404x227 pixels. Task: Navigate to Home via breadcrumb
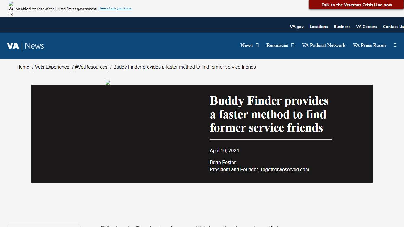[x=23, y=67]
